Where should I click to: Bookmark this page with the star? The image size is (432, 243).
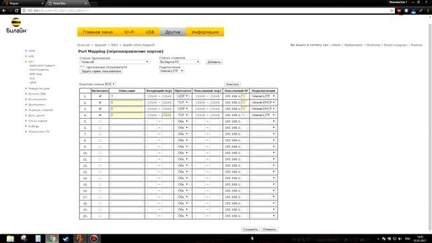pos(391,11)
